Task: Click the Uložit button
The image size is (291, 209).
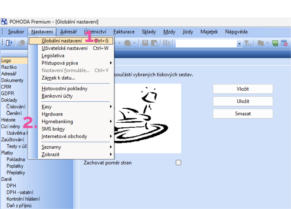Action: click(243, 101)
